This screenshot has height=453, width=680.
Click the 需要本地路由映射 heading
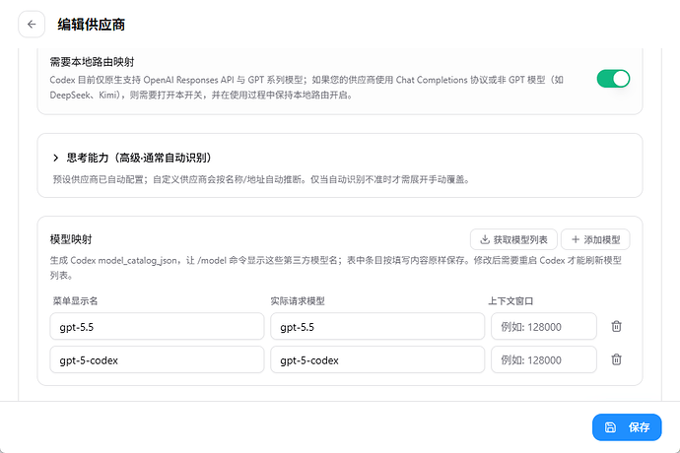(x=93, y=62)
